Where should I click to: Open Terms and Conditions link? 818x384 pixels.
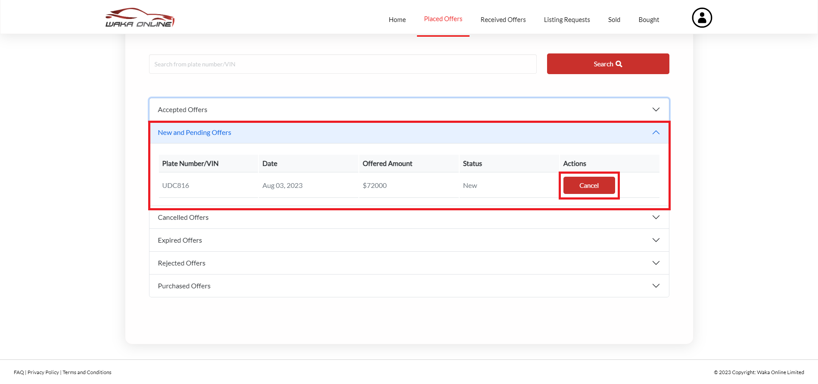[x=87, y=372]
